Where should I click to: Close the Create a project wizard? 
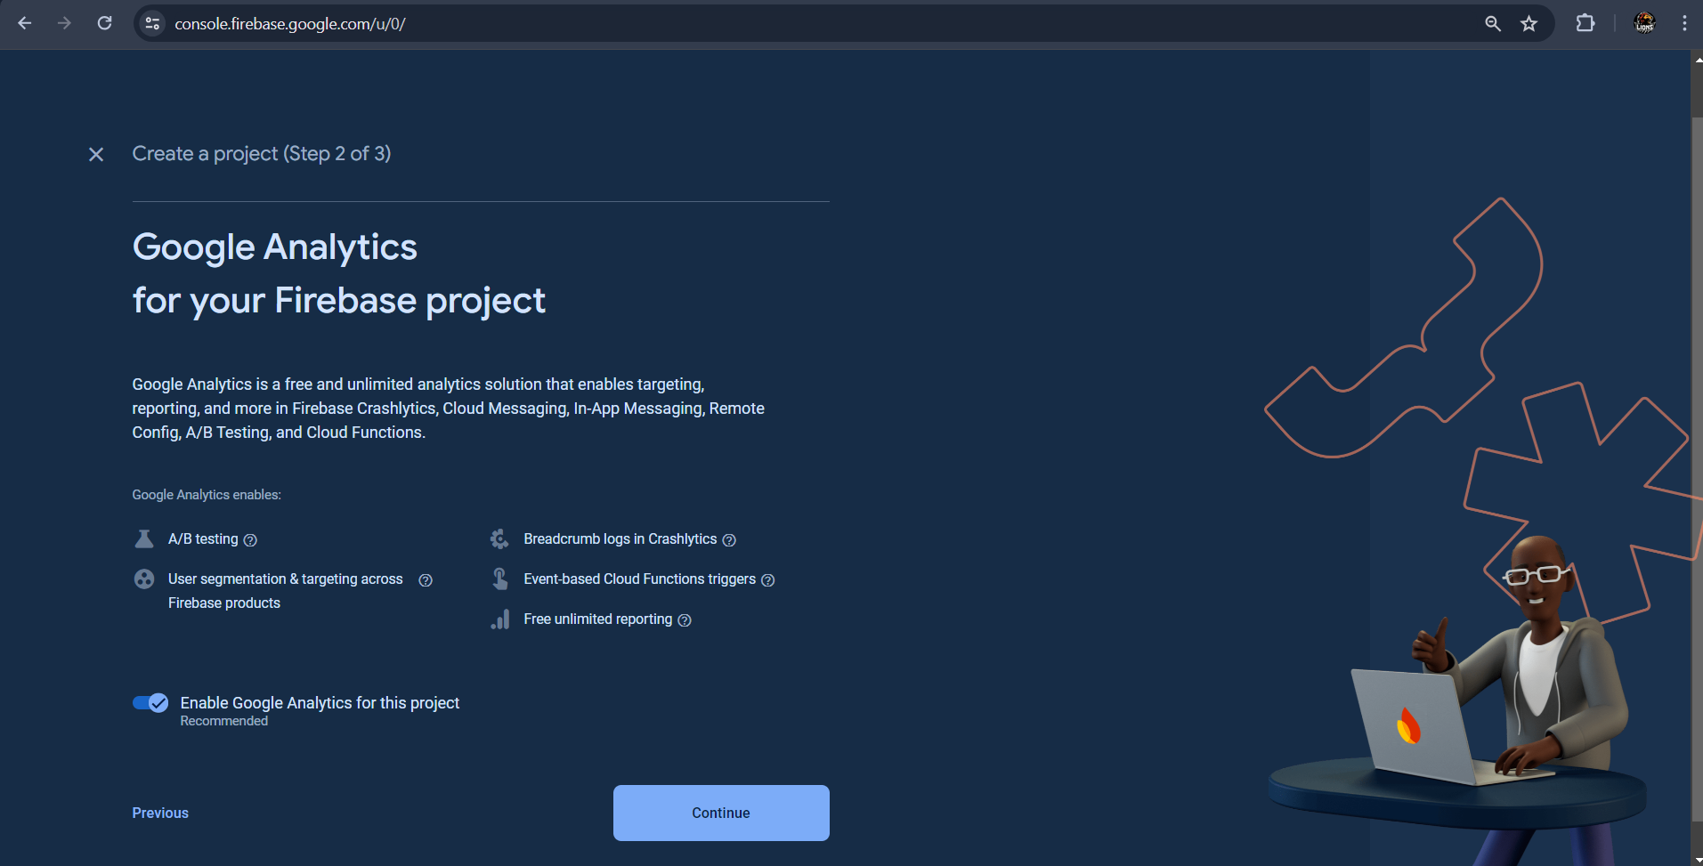[x=96, y=155]
